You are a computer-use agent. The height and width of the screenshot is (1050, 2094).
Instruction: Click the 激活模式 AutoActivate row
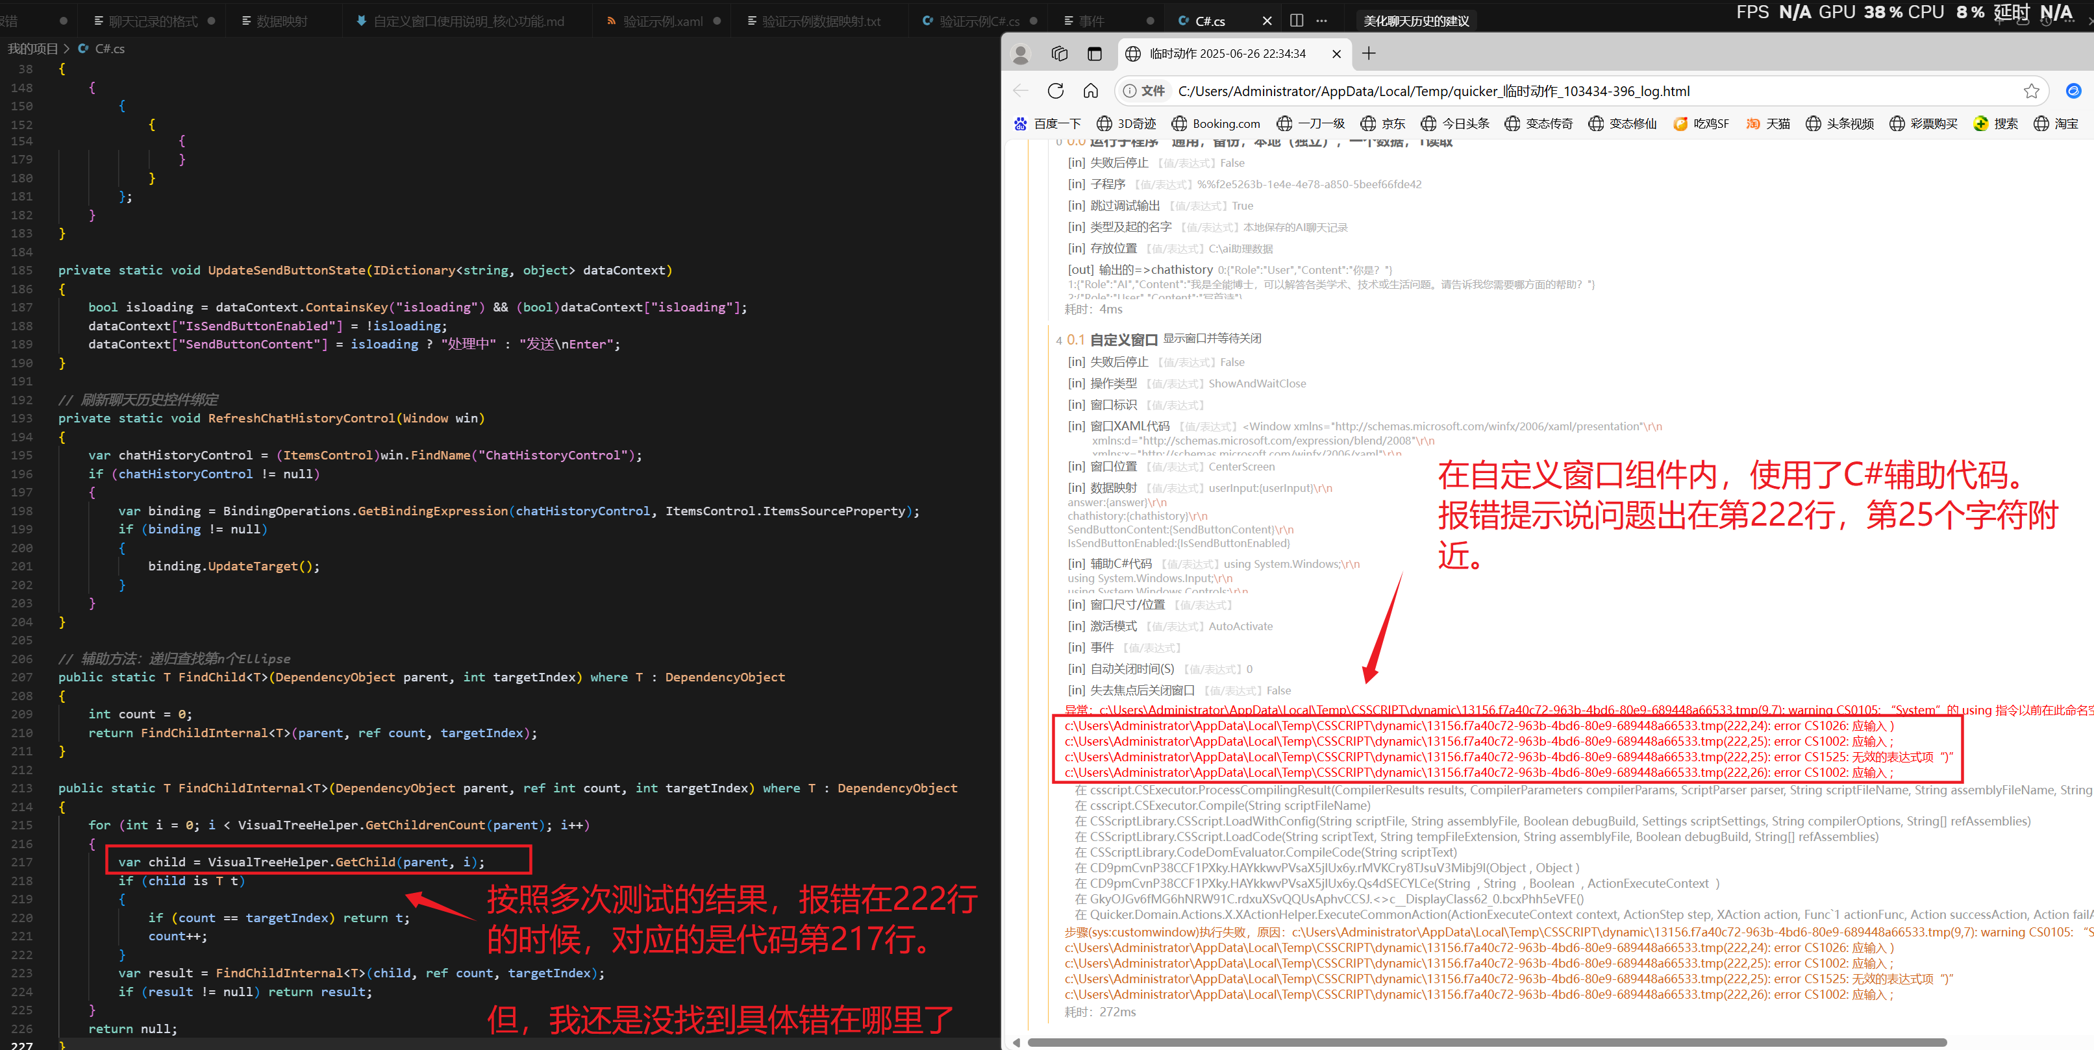click(1170, 627)
